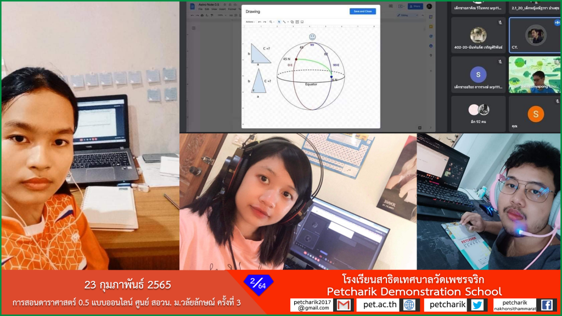The image size is (562, 316).
Task: Run spell check from Docs toolbar
Action: (x=207, y=15)
